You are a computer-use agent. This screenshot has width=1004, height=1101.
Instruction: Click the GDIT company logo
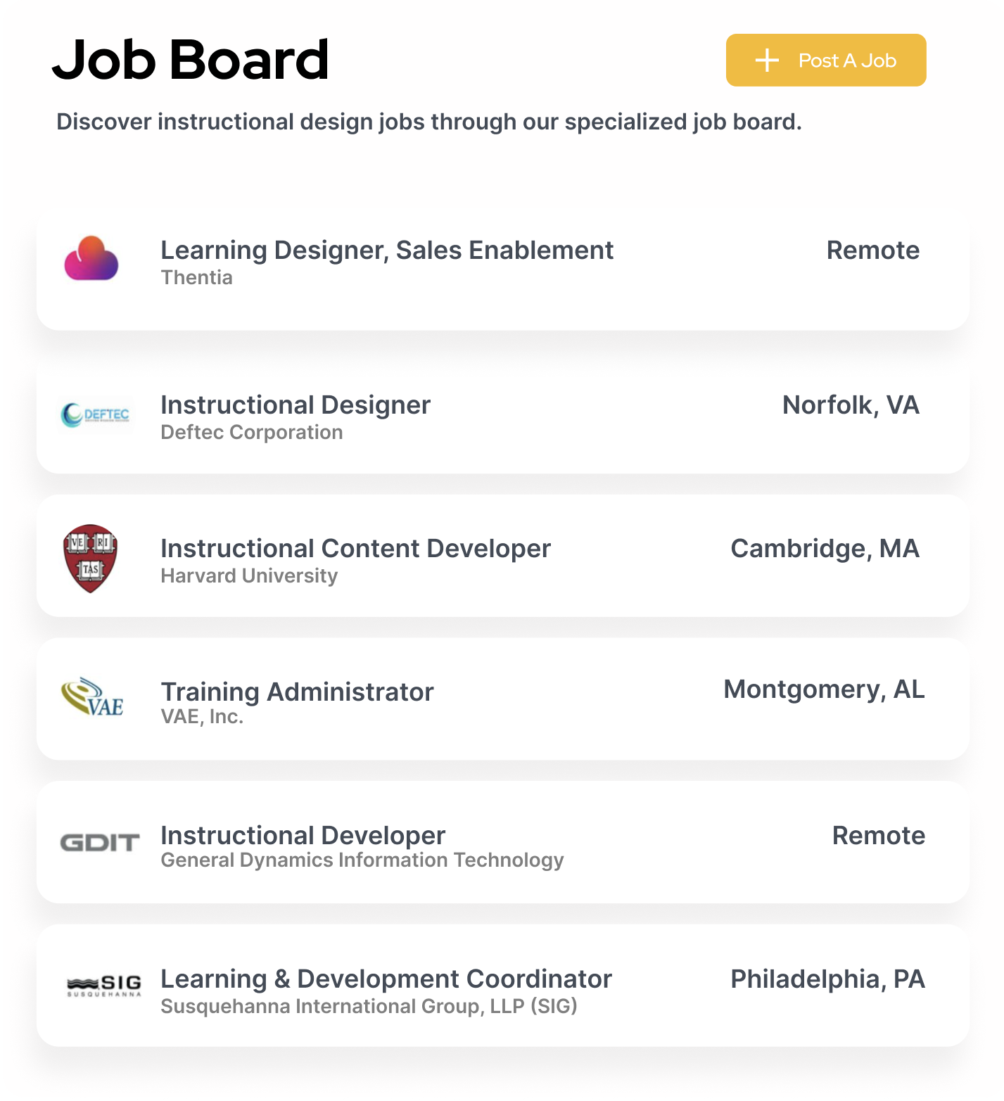pyautogui.click(x=101, y=844)
